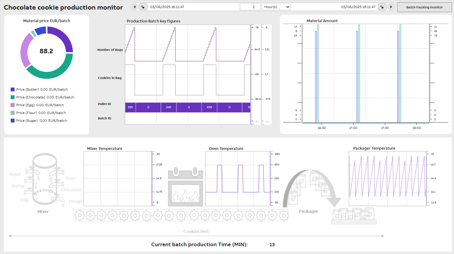Click the down-scale arrow on the Packager Temperature axis
Image resolution: width=454 pixels, height=254 pixels.
[x=427, y=203]
